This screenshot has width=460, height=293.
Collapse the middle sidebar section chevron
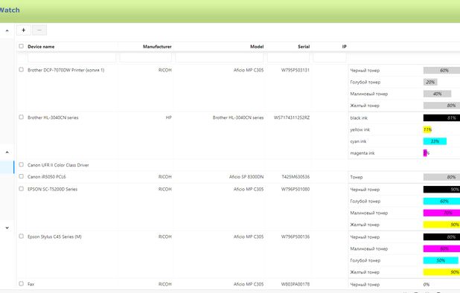click(x=7, y=152)
